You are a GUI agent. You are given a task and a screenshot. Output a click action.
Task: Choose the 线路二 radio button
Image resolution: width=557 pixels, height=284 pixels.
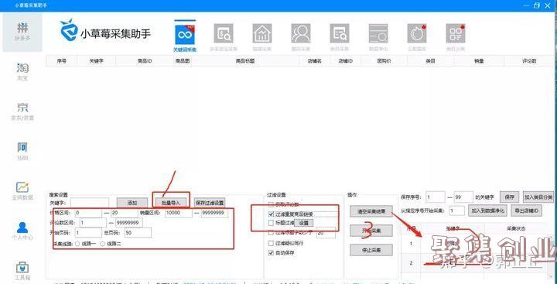point(103,244)
